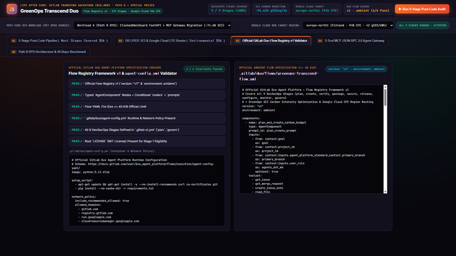Click the Flow Registry v1 header badge
This screenshot has height=256, width=456.
coord(122,11)
